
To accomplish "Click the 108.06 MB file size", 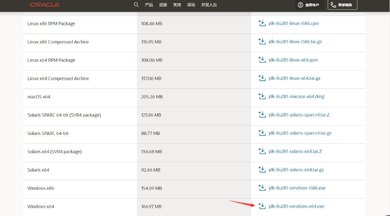I will [152, 60].
